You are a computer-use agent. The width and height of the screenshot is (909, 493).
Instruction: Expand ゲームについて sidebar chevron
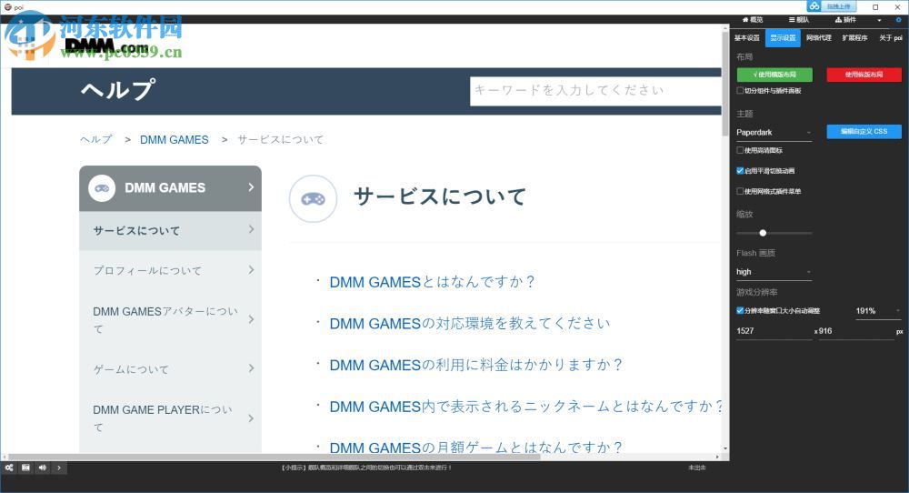click(251, 368)
